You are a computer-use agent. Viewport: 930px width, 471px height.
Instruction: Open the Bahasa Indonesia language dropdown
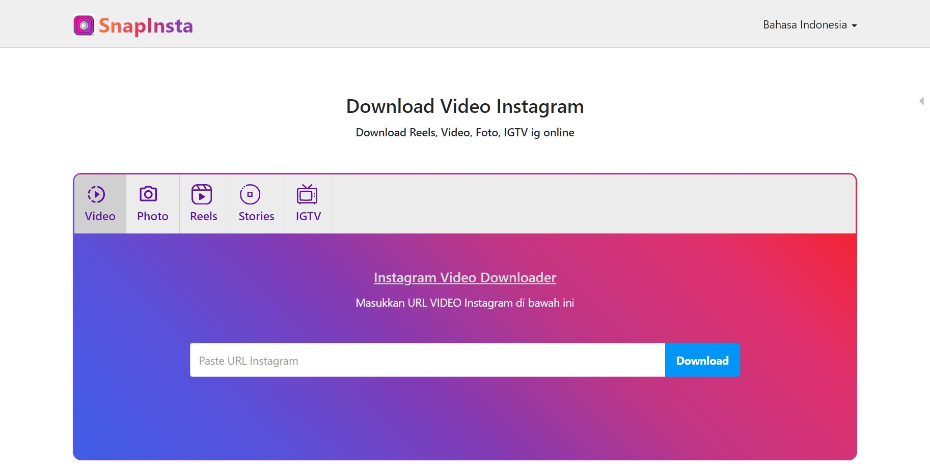tap(810, 25)
